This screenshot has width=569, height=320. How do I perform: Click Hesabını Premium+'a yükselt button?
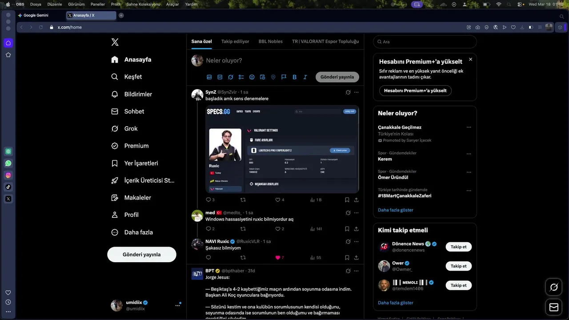coord(415,91)
